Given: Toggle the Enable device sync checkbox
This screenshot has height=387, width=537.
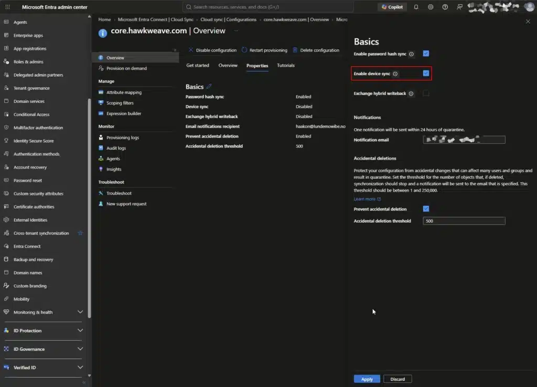Looking at the screenshot, I should (426, 74).
